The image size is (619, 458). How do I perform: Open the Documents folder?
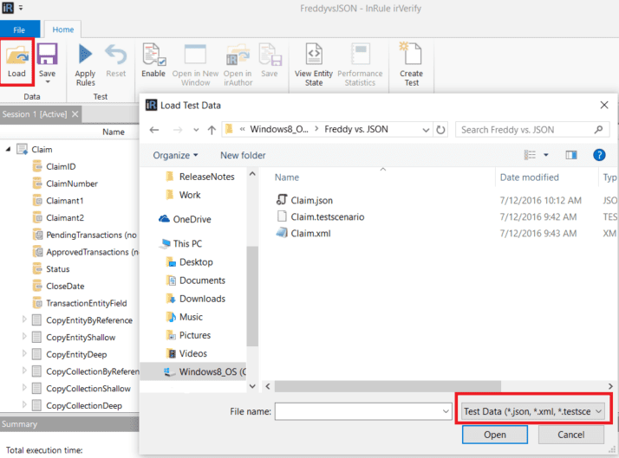(196, 281)
